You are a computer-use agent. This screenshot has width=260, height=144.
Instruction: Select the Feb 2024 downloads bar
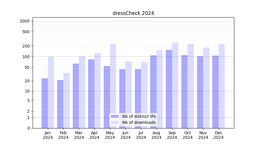pos(66,101)
